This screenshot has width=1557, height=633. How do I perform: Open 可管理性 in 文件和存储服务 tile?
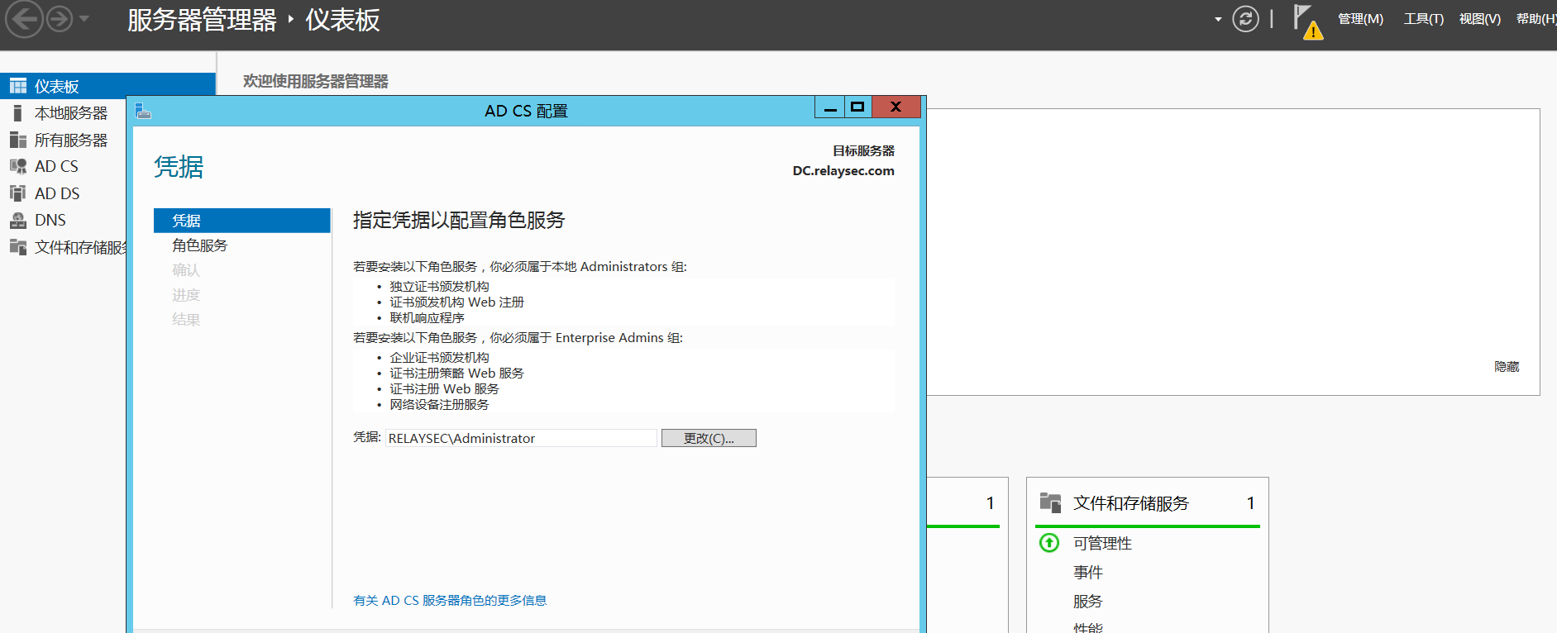(1102, 544)
